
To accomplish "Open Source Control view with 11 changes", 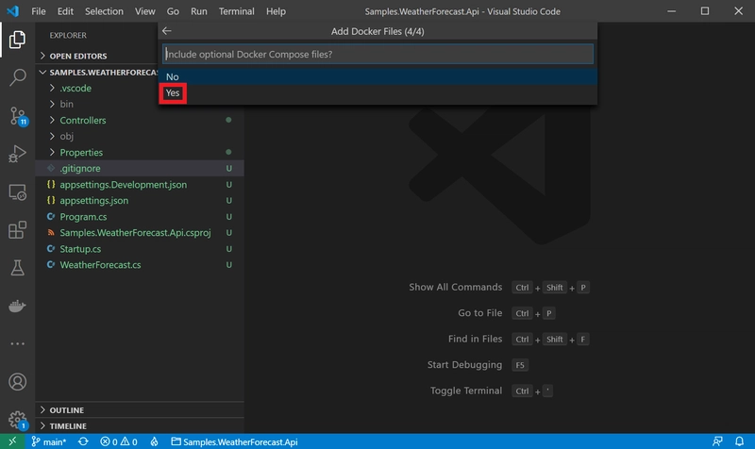I will pos(18,116).
